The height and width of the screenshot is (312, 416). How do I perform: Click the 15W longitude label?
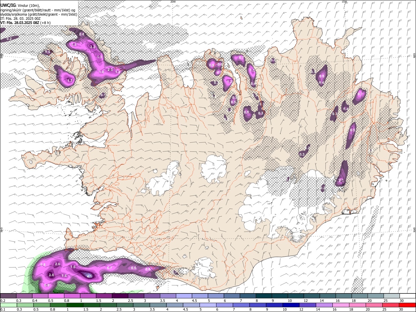coord(344,2)
